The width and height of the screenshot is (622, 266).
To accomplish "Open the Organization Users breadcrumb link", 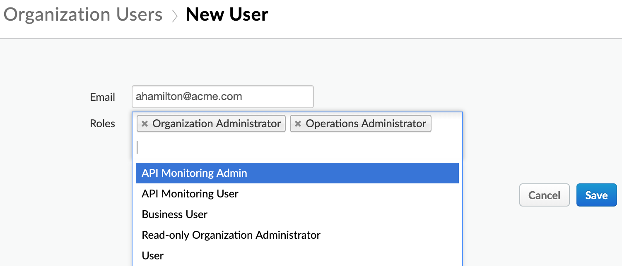I will pos(83,14).
